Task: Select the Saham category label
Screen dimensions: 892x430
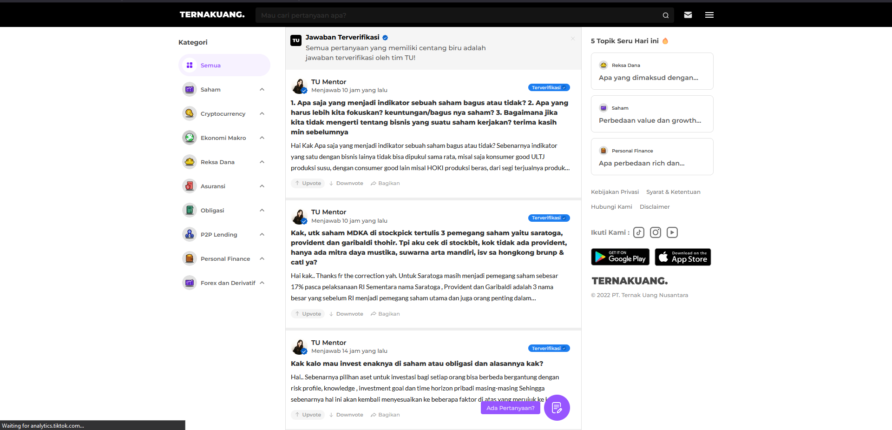Action: click(210, 89)
